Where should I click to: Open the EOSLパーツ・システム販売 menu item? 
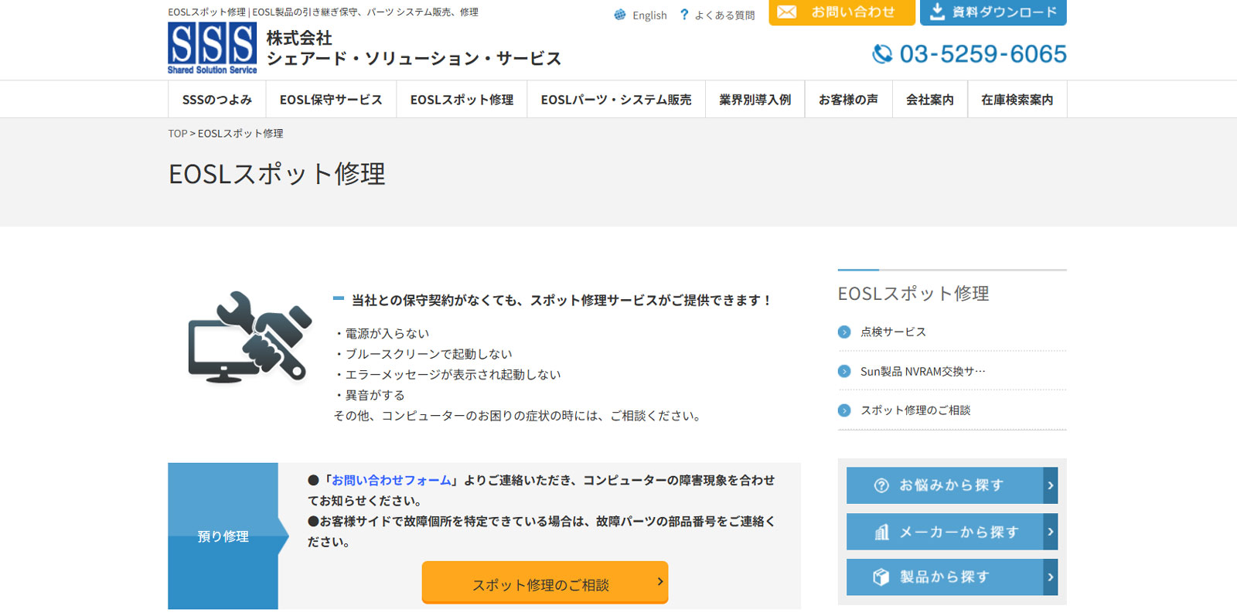pos(616,100)
